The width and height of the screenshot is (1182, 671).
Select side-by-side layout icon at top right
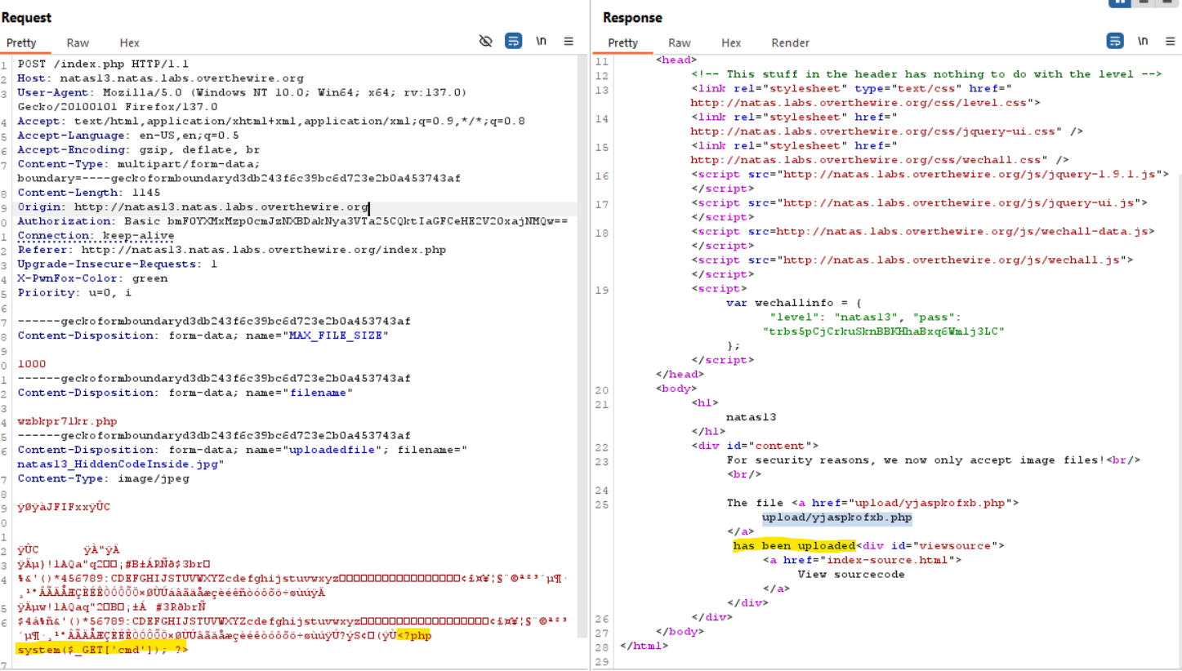coord(1119,2)
